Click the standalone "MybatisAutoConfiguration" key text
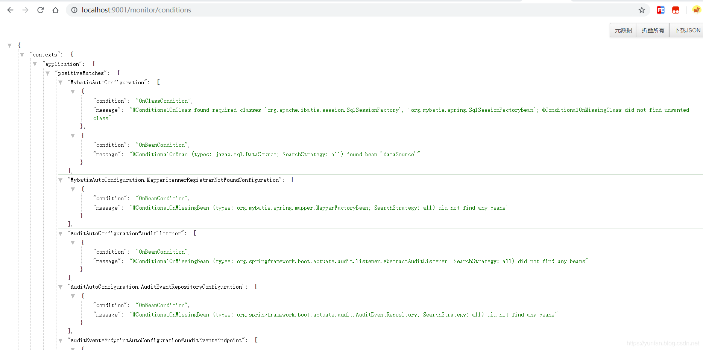703x350 pixels. coord(108,82)
